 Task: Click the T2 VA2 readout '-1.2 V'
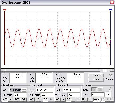click(45, 78)
